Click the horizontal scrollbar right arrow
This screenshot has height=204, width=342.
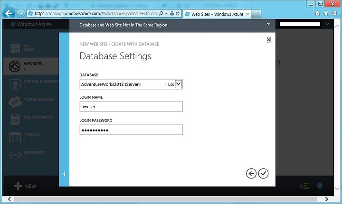click(x=326, y=199)
